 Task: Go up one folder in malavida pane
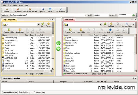coord(105,25)
